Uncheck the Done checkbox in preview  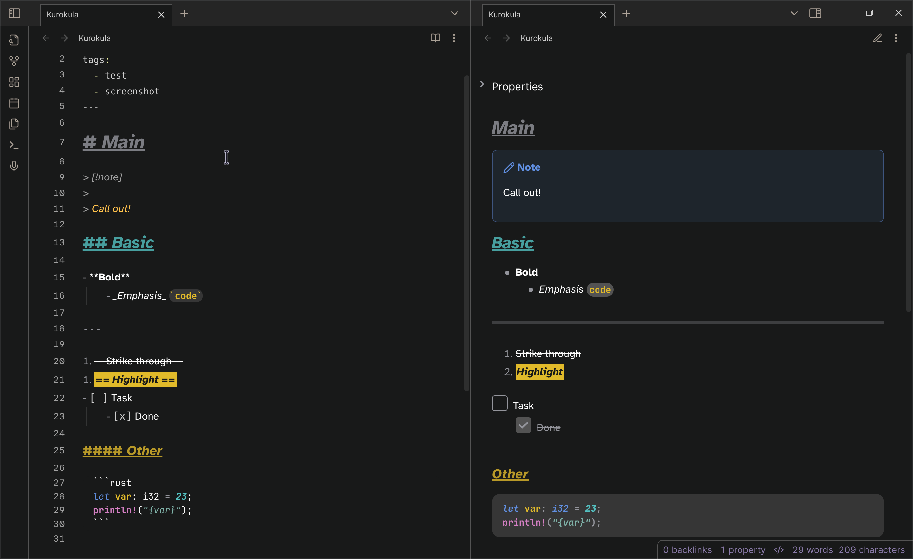[523, 425]
